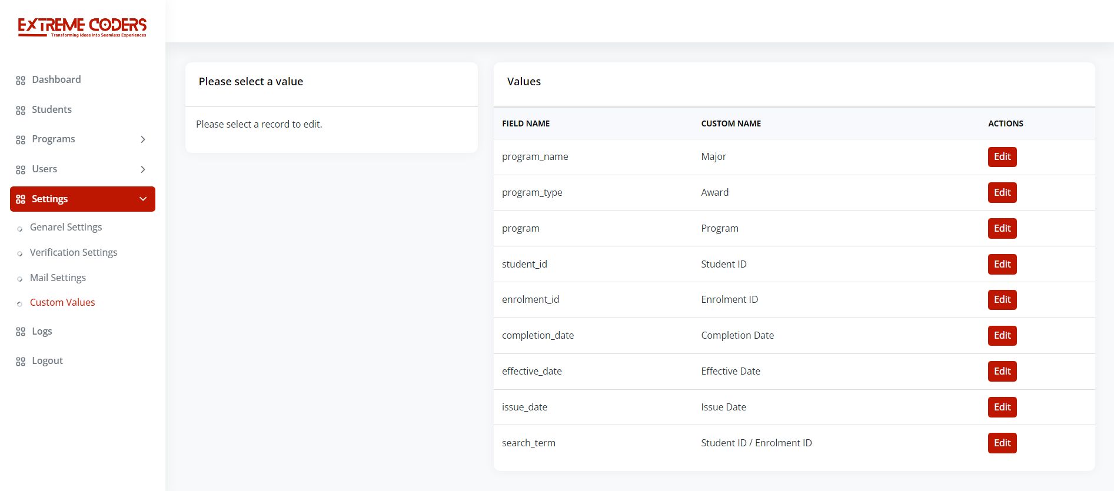This screenshot has height=491, width=1114.
Task: Expand the Programs submenu chevron
Action: pos(143,139)
